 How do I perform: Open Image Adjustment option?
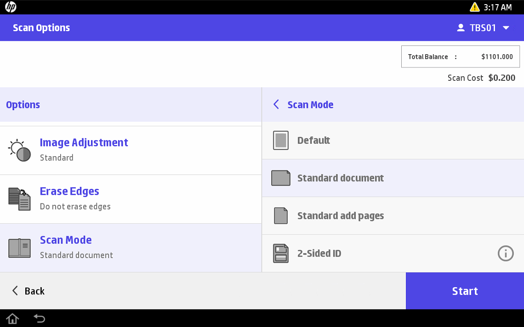[x=84, y=143]
